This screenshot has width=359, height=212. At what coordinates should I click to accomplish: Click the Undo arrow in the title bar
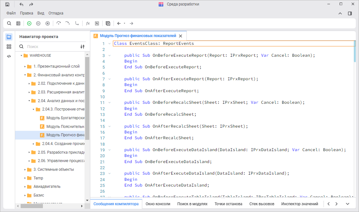(x=21, y=4)
